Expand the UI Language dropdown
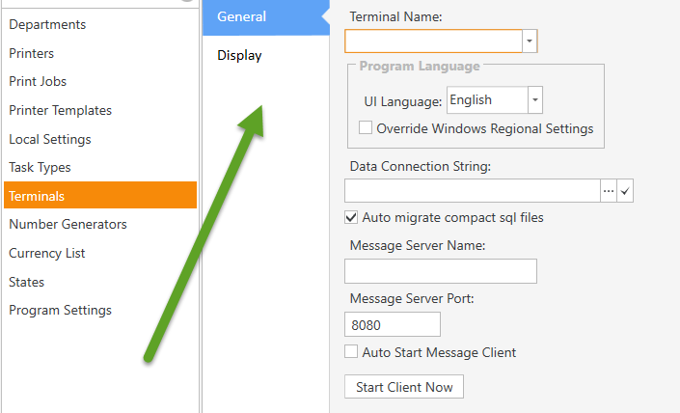 pyautogui.click(x=535, y=99)
